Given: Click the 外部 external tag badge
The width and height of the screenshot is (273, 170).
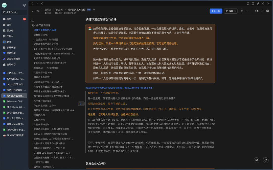Looking at the screenshot, I should point(89,10).
